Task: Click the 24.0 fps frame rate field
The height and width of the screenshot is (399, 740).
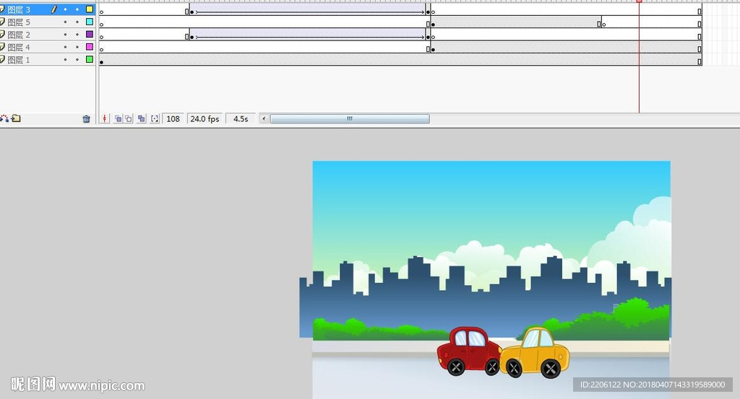Action: click(205, 119)
